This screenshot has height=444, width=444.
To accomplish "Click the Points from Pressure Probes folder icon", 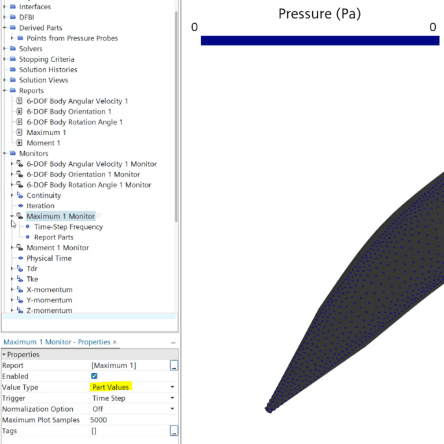I will pos(20,38).
